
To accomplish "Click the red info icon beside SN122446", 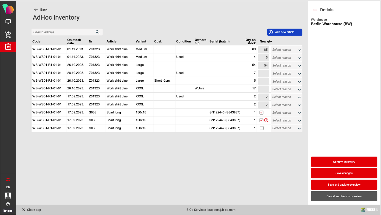I will click(x=266, y=120).
